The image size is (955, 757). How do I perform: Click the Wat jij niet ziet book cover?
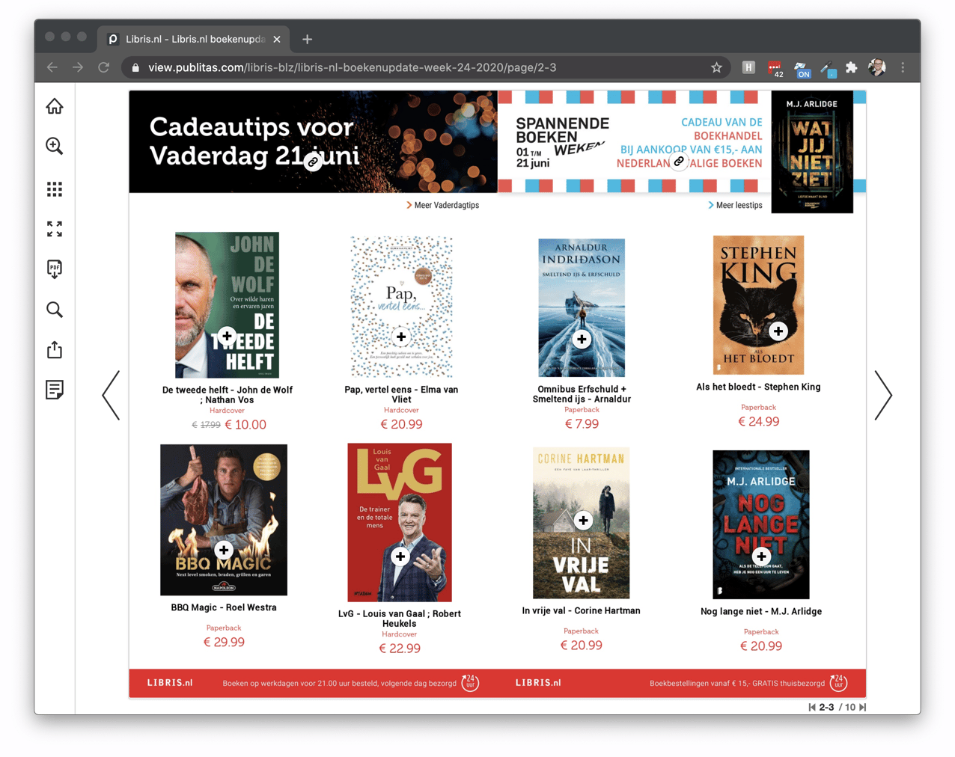812,152
